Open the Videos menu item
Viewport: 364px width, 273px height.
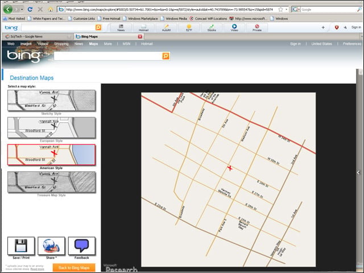[x=43, y=44]
